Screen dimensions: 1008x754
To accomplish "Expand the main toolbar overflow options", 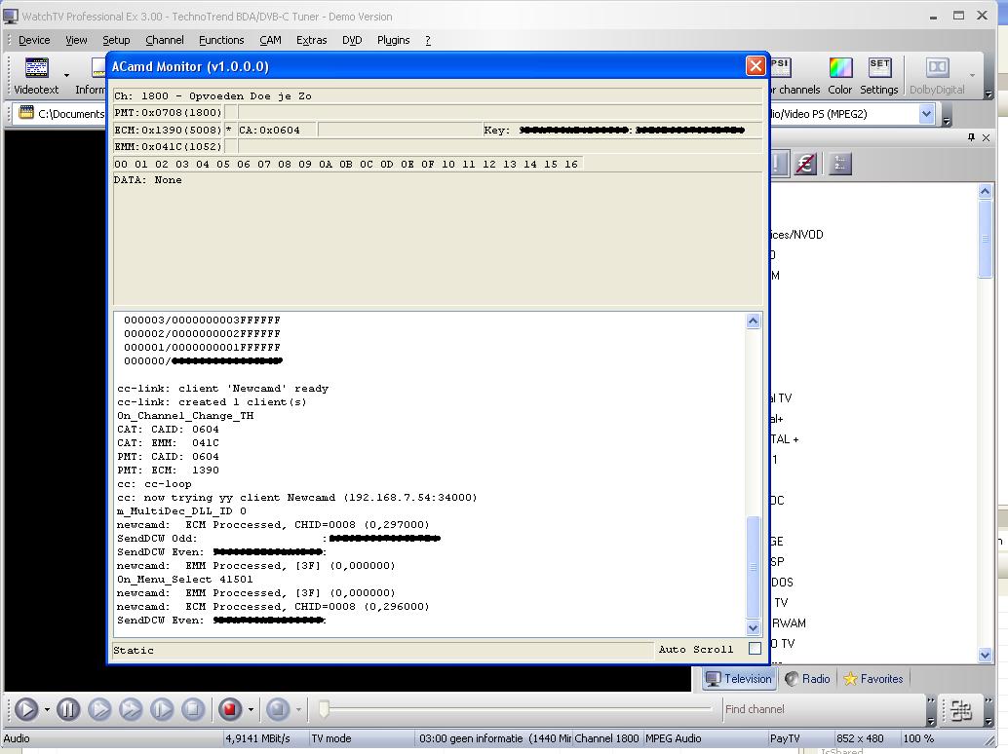I will 989,94.
